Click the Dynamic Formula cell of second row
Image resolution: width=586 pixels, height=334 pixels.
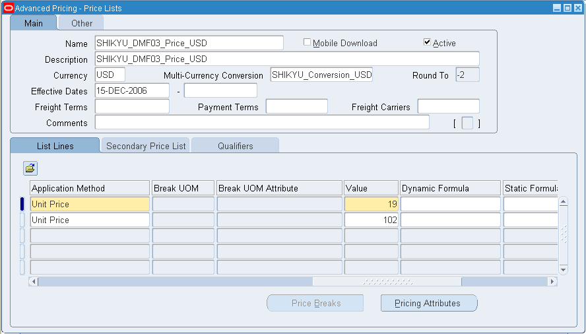tap(450, 220)
